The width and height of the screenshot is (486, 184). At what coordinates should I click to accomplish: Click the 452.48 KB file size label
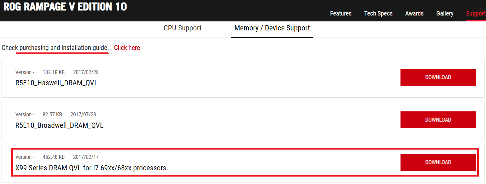click(54, 157)
